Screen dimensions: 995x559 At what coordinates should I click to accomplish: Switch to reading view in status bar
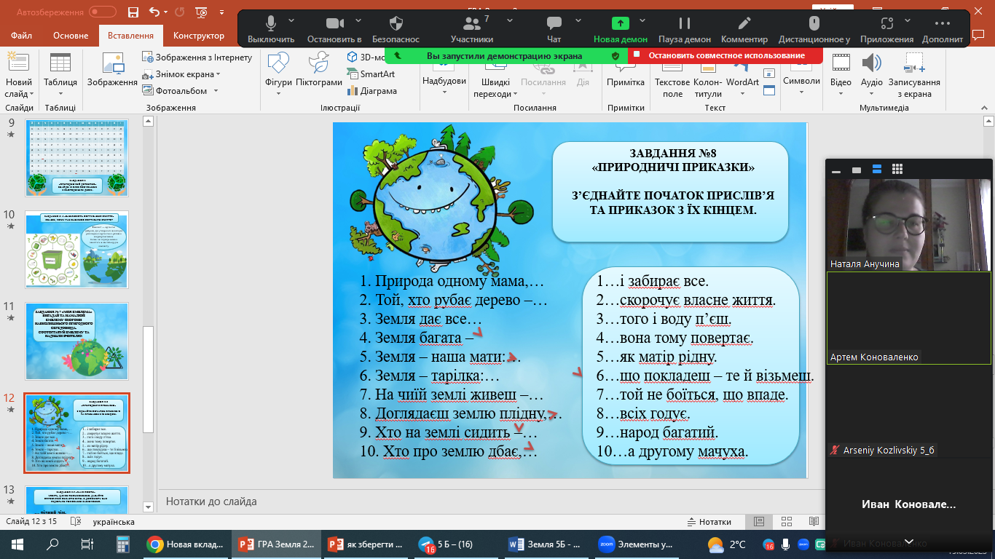(x=813, y=522)
